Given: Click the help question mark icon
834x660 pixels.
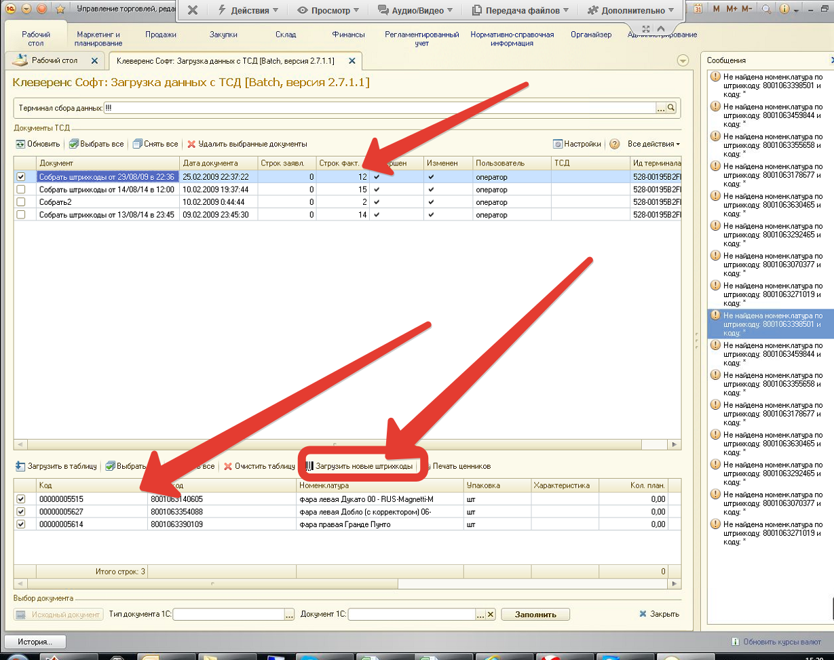Looking at the screenshot, I should 614,144.
